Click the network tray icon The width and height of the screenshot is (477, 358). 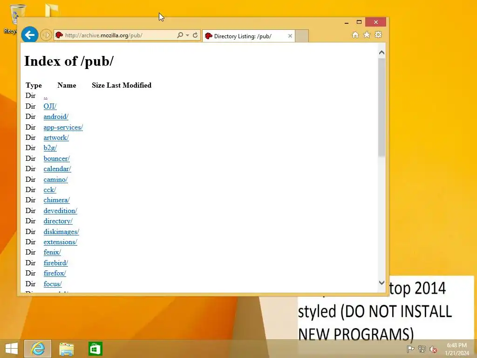point(422,349)
